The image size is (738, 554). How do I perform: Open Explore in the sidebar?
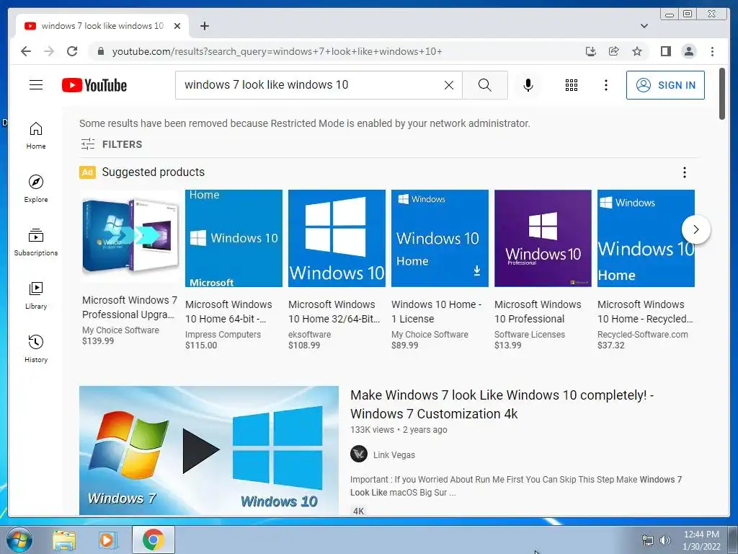pos(36,189)
